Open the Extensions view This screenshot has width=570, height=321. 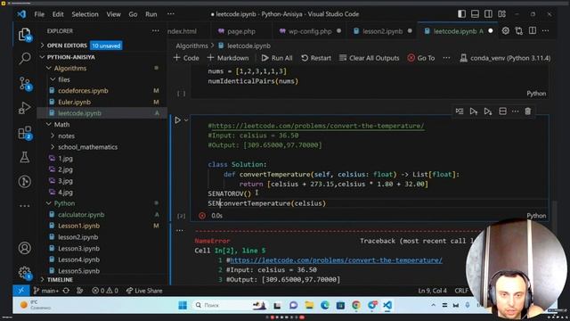click(24, 133)
